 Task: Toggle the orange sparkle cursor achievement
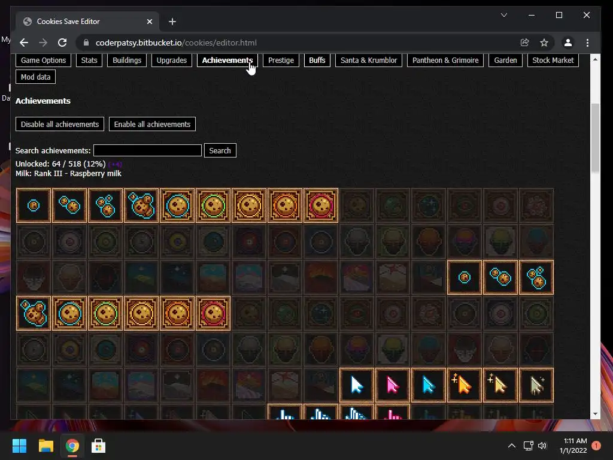click(x=465, y=385)
